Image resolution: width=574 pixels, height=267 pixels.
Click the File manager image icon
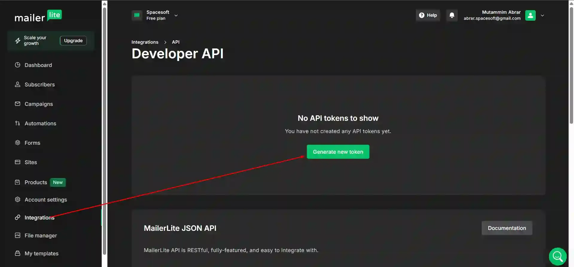point(18,235)
